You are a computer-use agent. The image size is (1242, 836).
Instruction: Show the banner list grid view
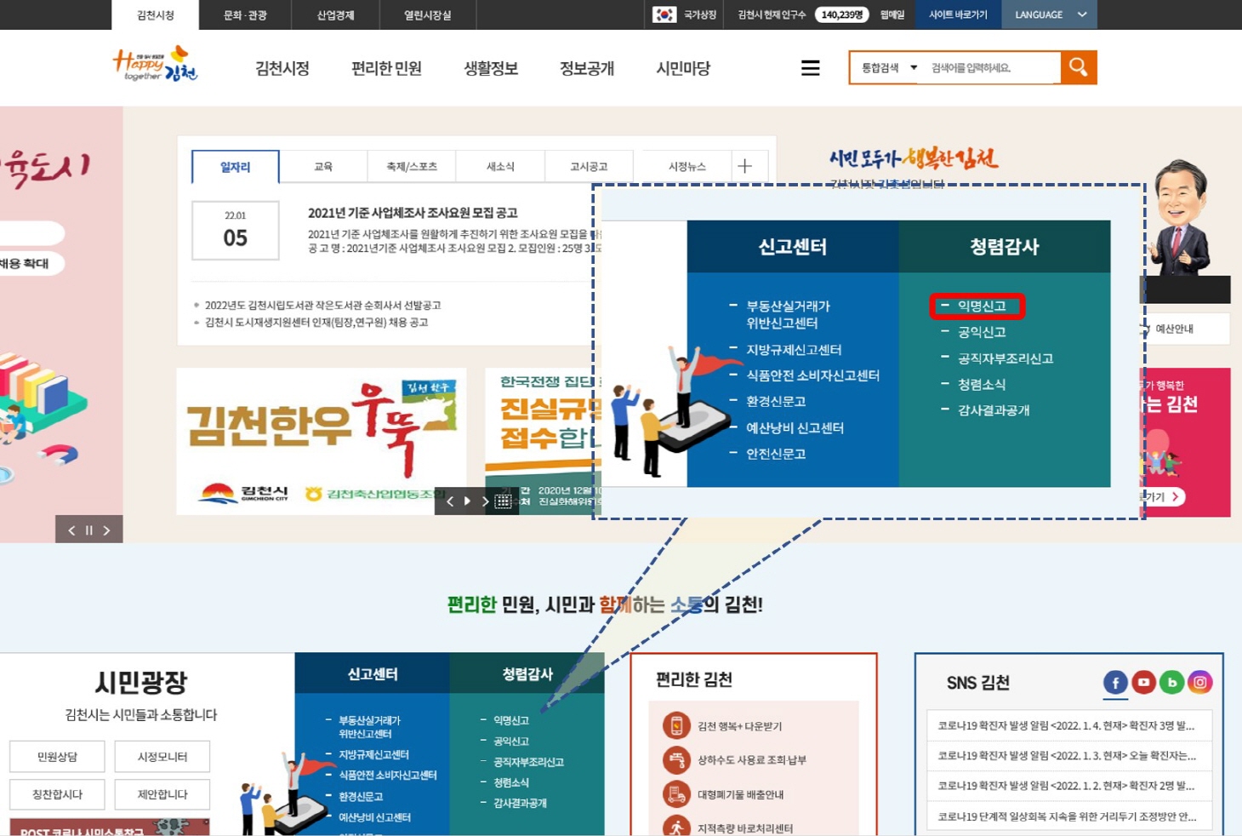click(x=503, y=501)
